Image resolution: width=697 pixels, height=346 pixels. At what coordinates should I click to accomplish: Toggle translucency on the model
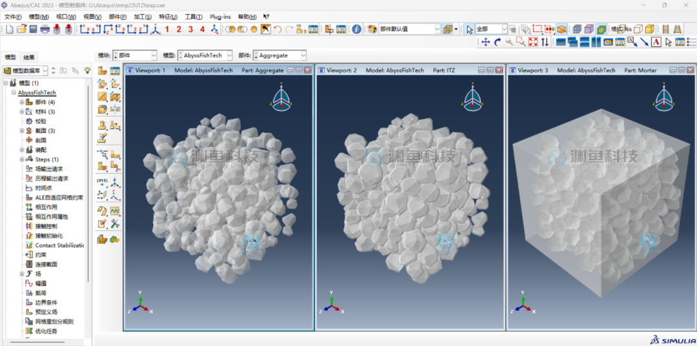coord(448,29)
